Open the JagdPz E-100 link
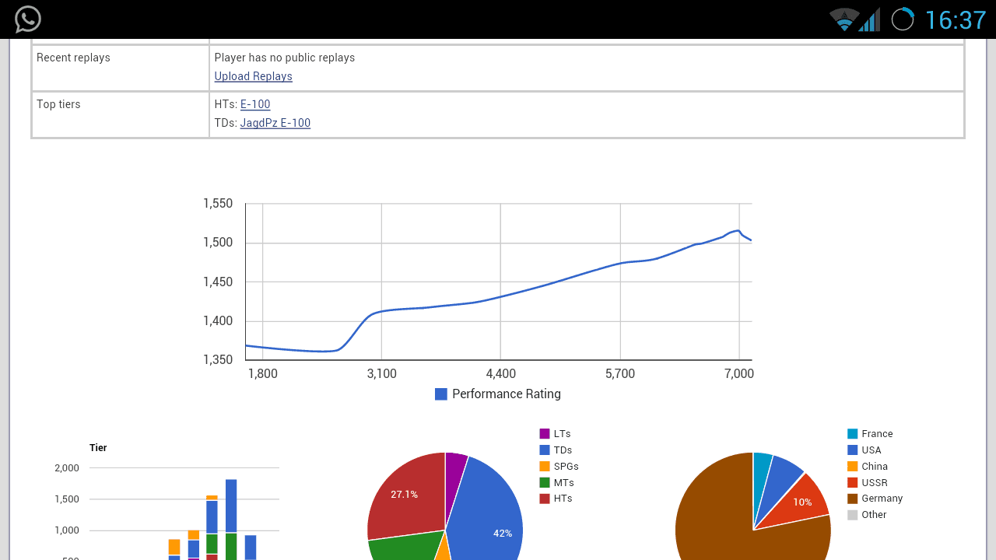 [275, 123]
